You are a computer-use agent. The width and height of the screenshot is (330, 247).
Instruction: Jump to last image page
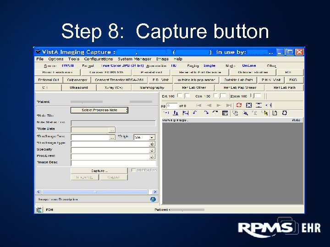click(229, 106)
